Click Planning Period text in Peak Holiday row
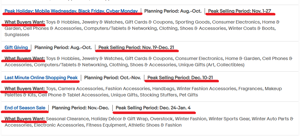Viewport: 300px width, 136px height. tap(173, 11)
